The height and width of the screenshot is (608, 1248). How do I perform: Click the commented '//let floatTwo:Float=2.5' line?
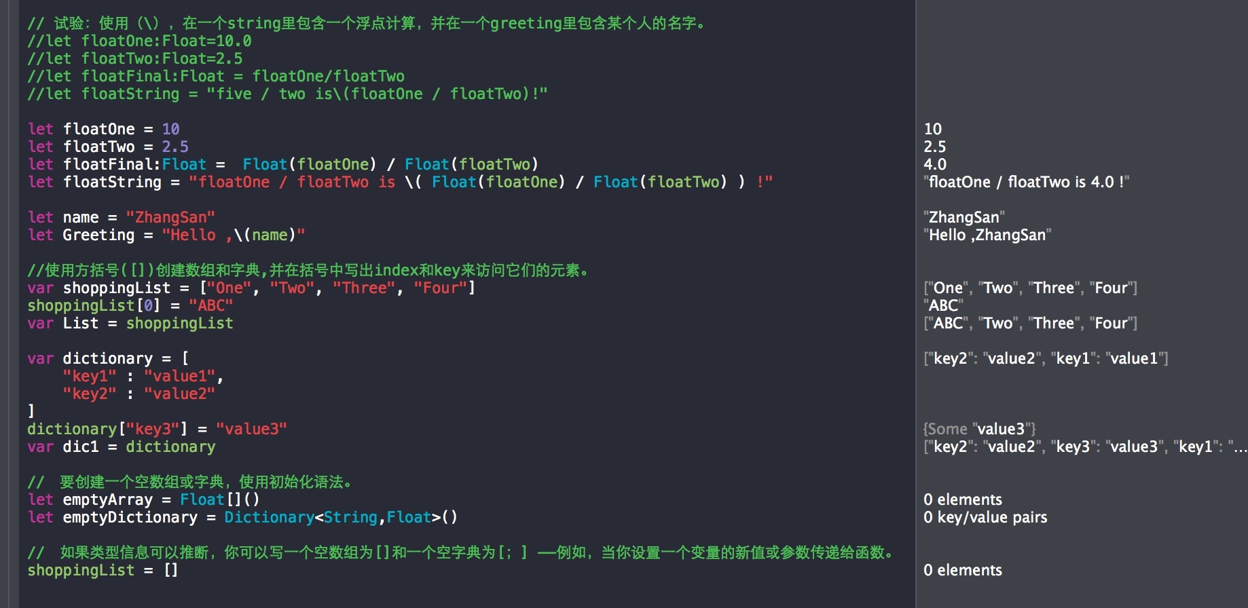tap(134, 58)
